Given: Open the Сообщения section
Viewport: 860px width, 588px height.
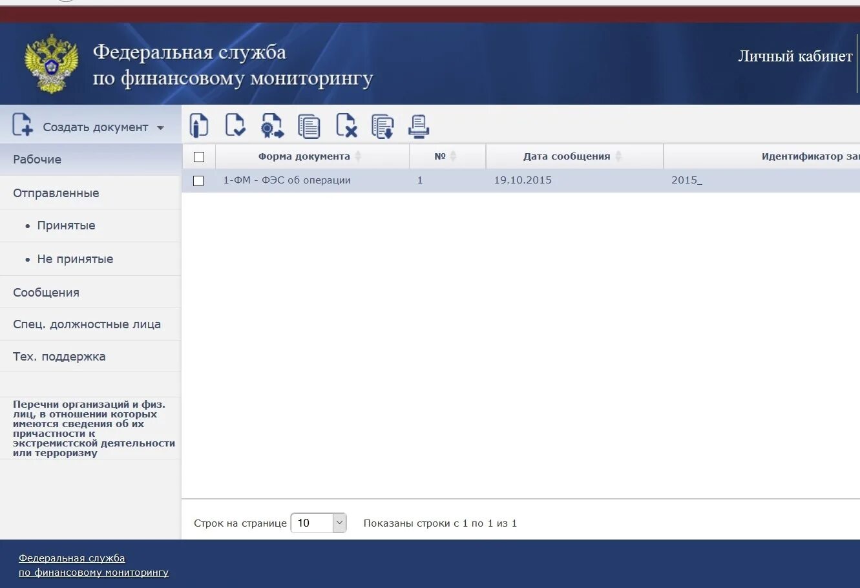Looking at the screenshot, I should tap(90, 293).
